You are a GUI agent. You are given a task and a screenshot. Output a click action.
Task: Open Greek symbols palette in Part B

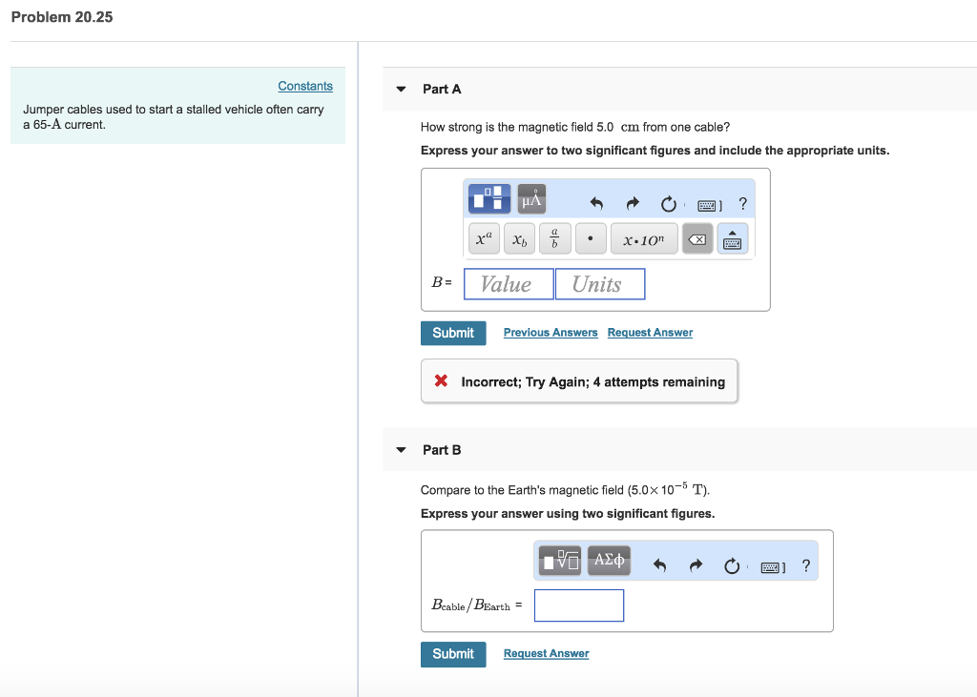(x=610, y=561)
